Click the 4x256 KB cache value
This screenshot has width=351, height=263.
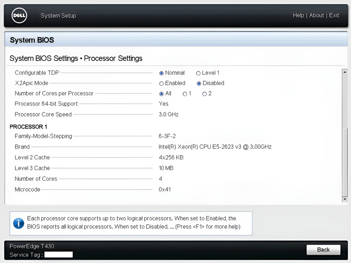click(x=171, y=157)
